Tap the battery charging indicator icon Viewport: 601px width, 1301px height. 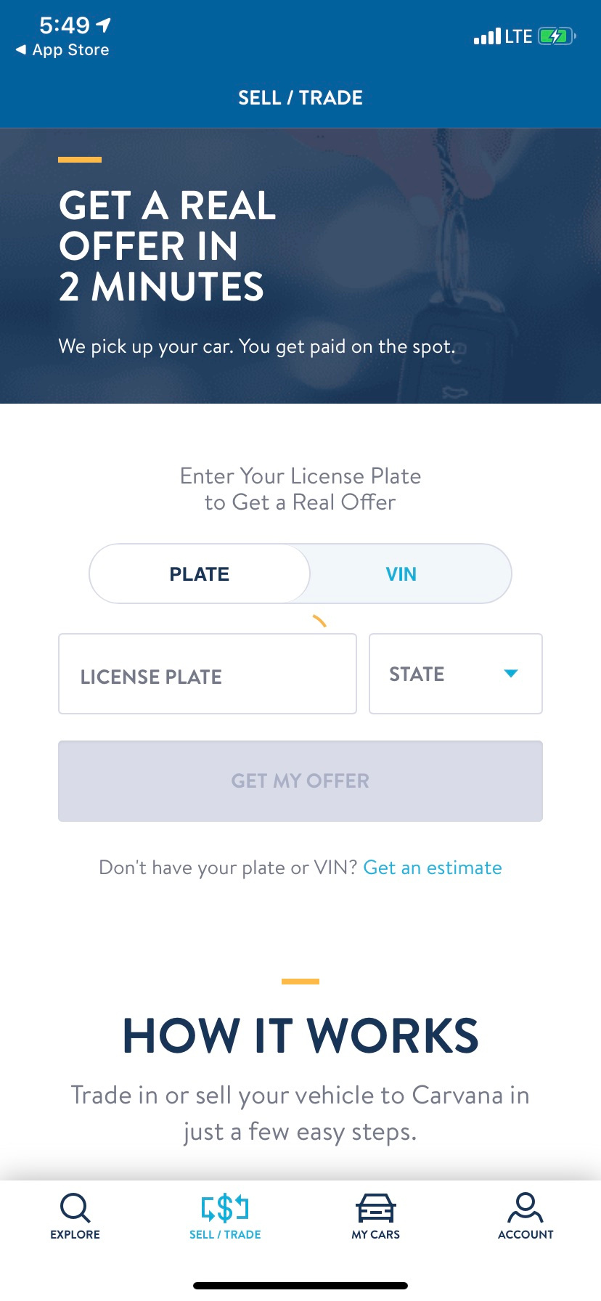click(557, 36)
